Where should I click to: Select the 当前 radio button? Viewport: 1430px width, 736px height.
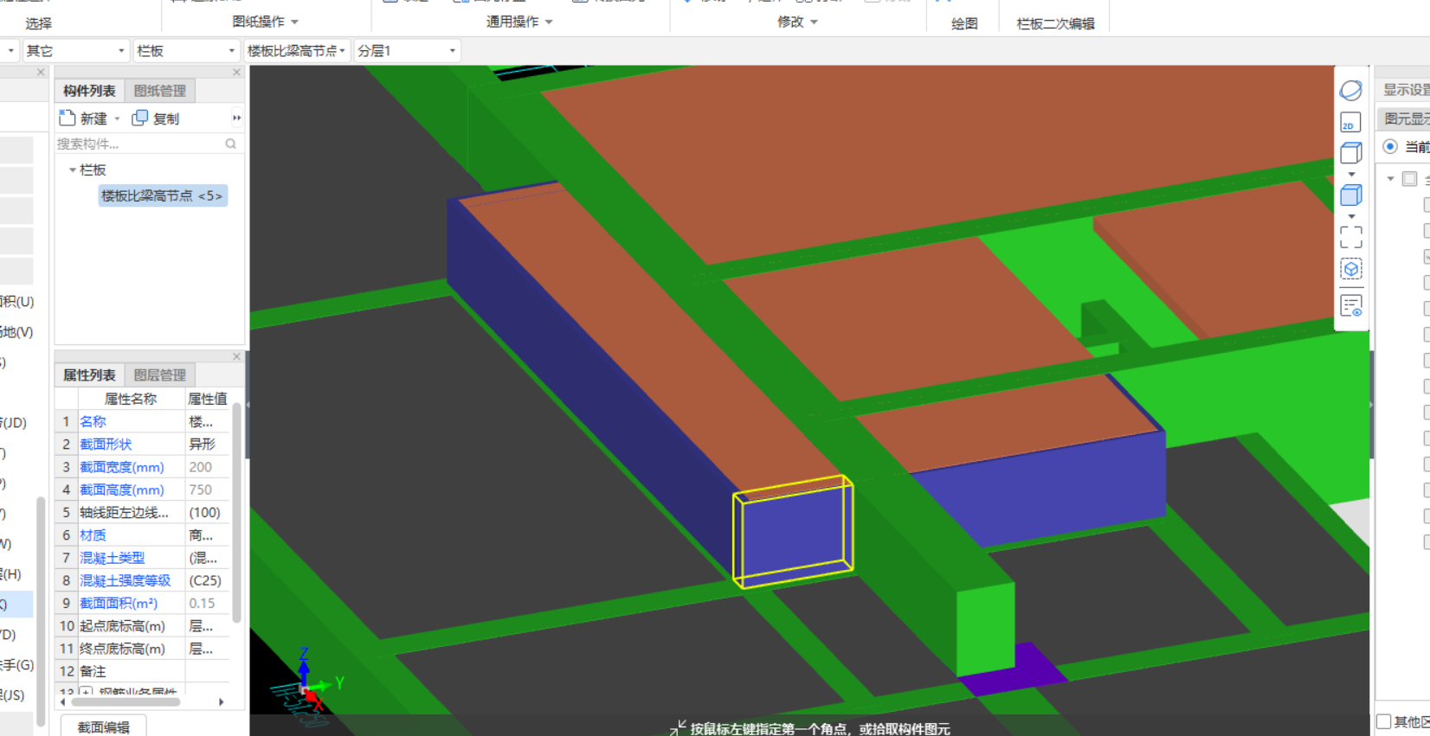(x=1389, y=146)
